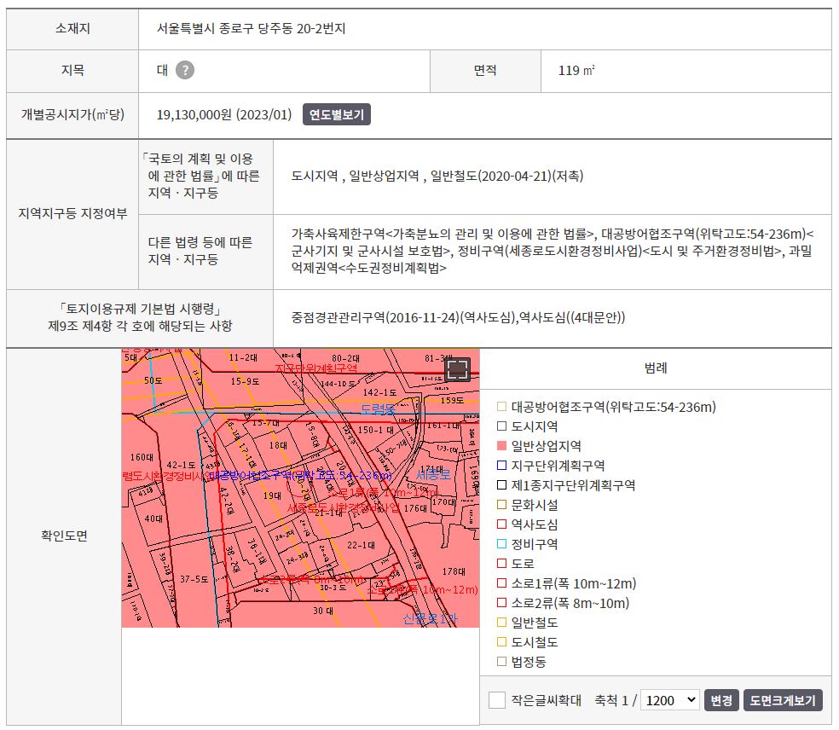Toggle the 대공방어협조구역 legend checkbox
Image resolution: width=839 pixels, height=730 pixels.
coord(501,407)
